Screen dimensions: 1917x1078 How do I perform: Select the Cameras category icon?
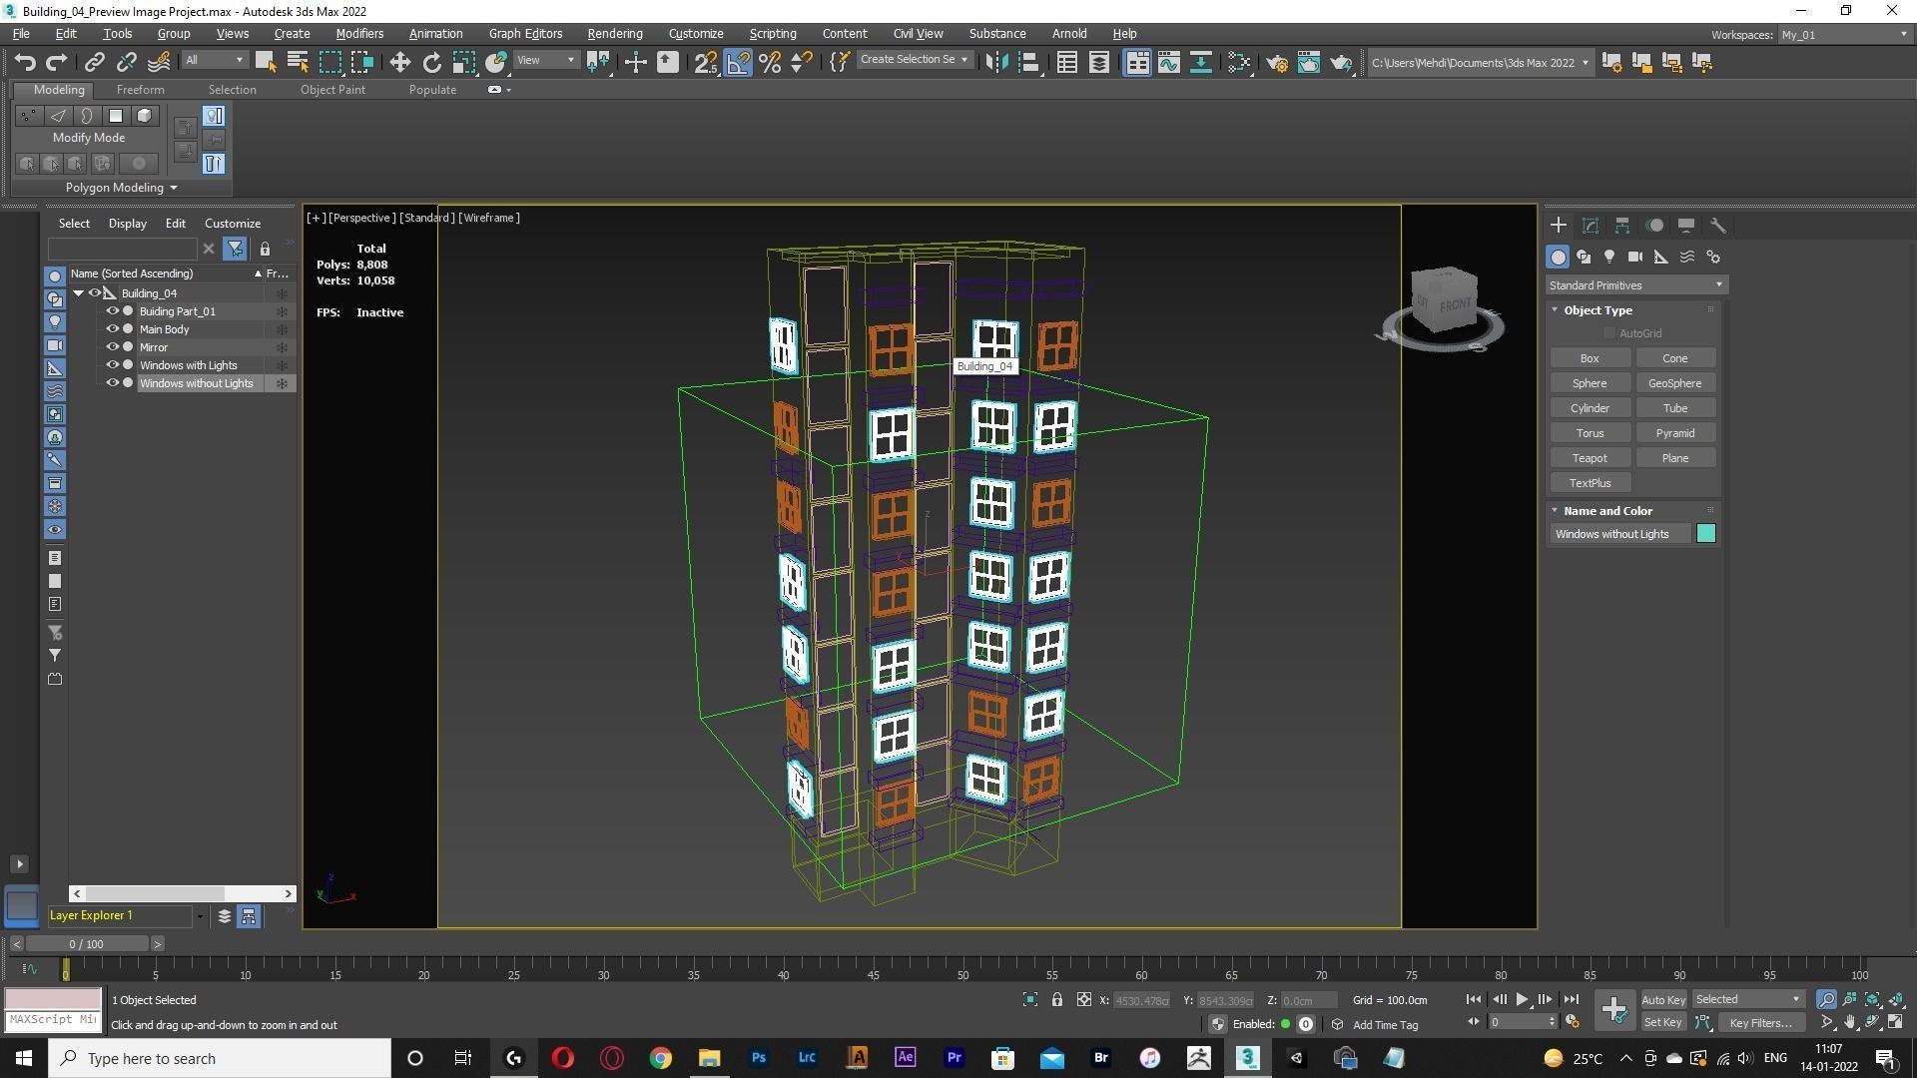tap(1635, 257)
